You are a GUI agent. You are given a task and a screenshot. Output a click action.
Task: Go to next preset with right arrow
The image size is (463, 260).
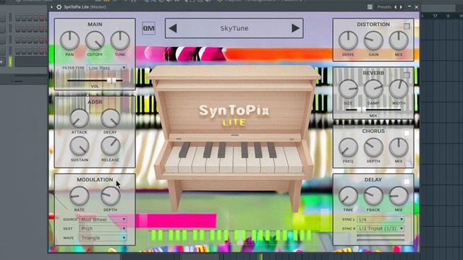click(x=295, y=28)
